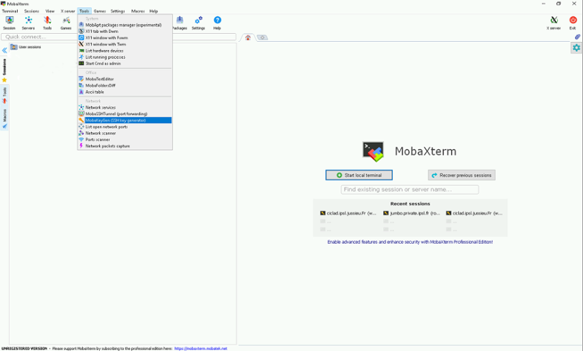Click the Help question mark toolbar icon

(x=217, y=23)
